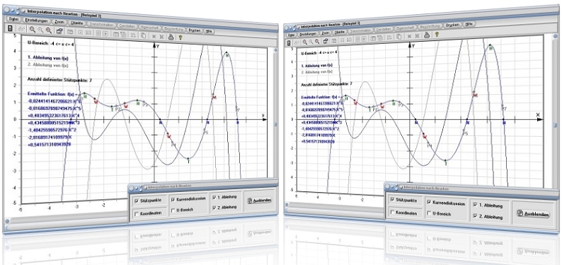The image size is (562, 265).
Task: Click the window layout icon in right window toolbar
Action: [x=334, y=40]
